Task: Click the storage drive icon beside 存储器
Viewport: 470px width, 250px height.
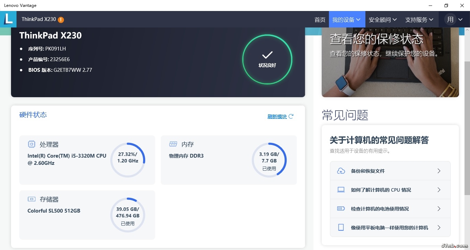Action: tap(32, 199)
